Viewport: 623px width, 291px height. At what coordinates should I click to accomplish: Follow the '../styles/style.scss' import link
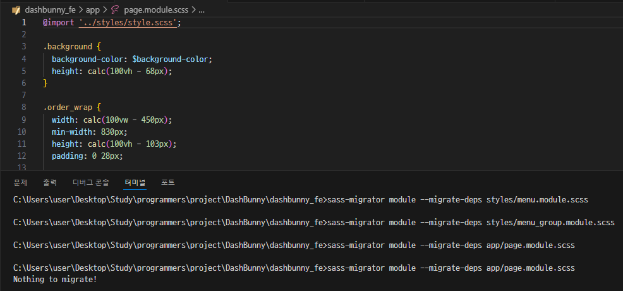tap(128, 23)
